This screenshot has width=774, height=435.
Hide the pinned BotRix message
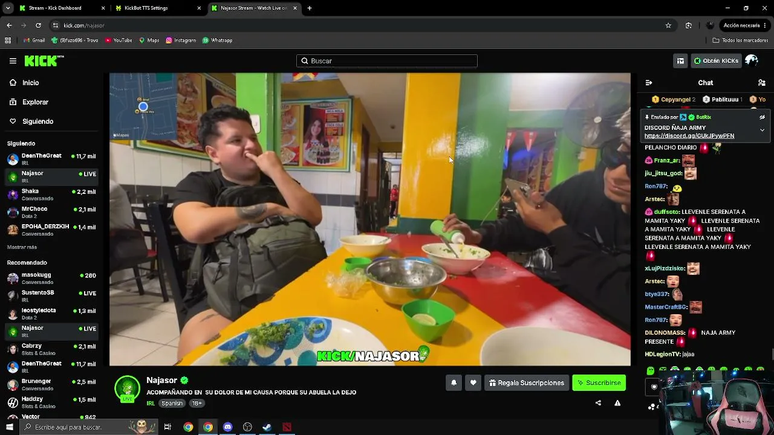[x=762, y=117]
